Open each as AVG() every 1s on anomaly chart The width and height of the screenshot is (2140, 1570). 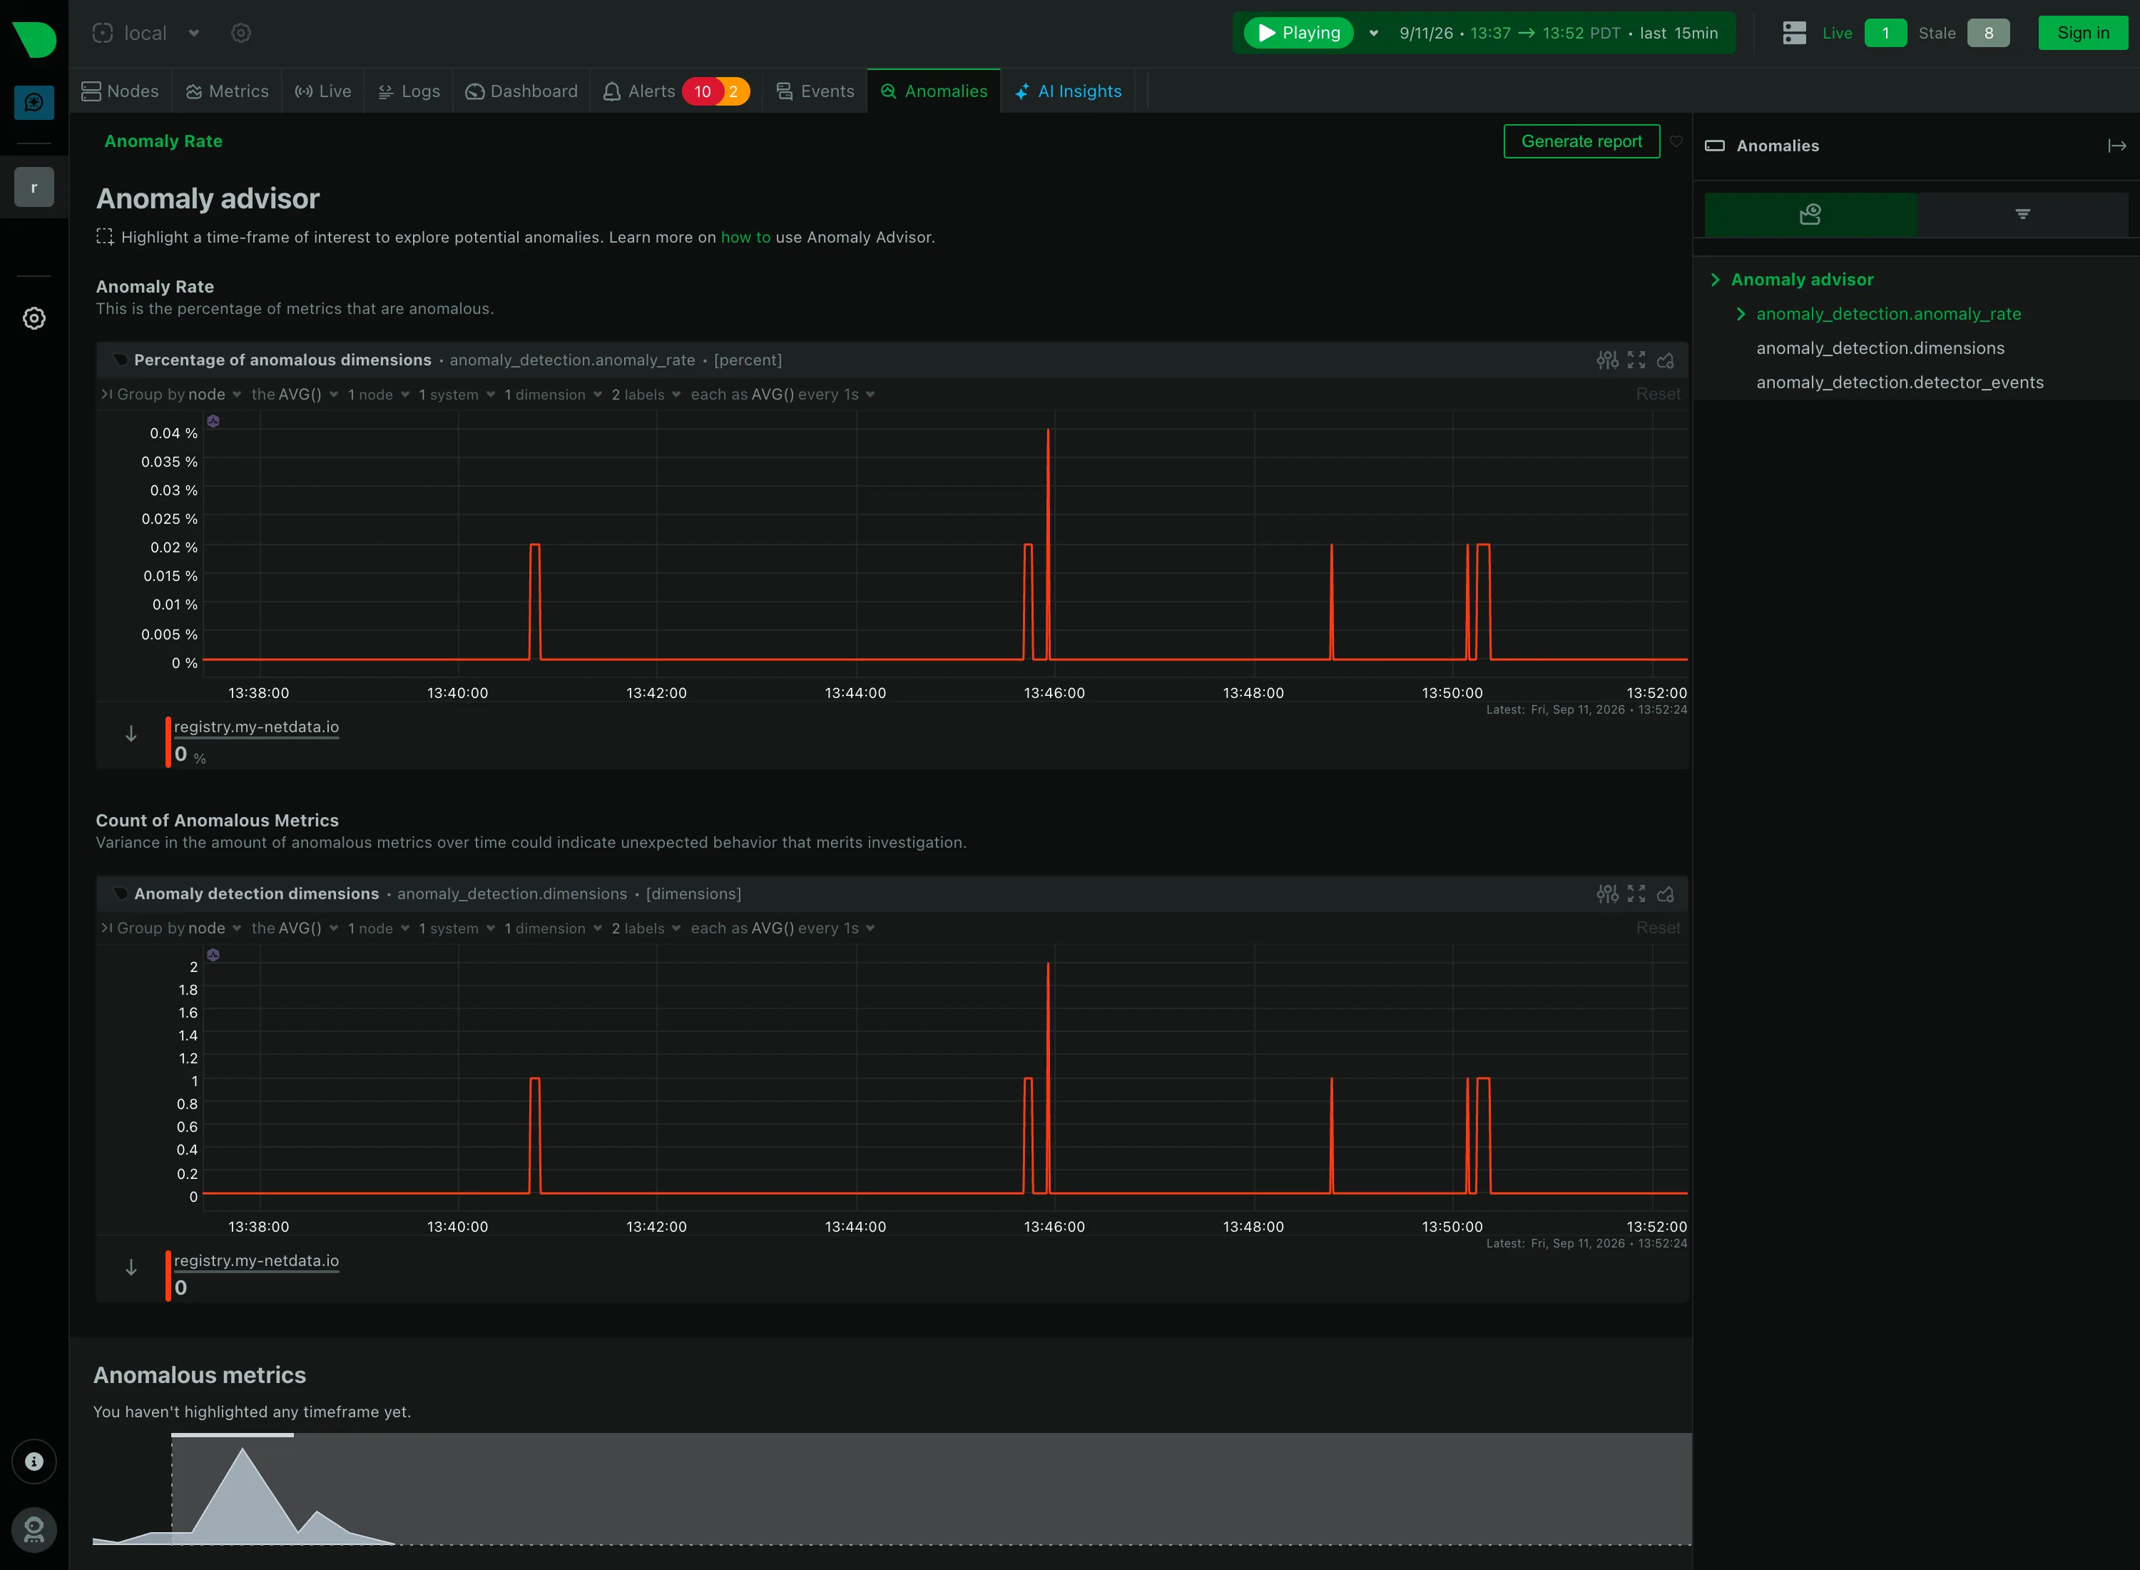(783, 395)
